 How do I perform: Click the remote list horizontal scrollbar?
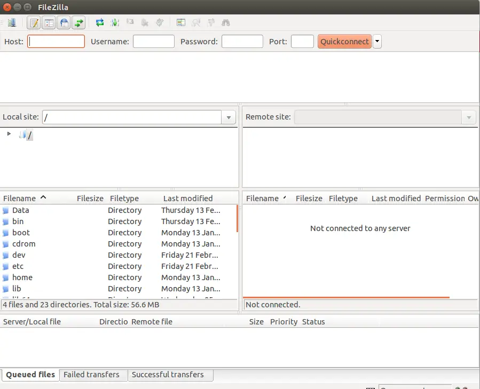pyautogui.click(x=346, y=297)
